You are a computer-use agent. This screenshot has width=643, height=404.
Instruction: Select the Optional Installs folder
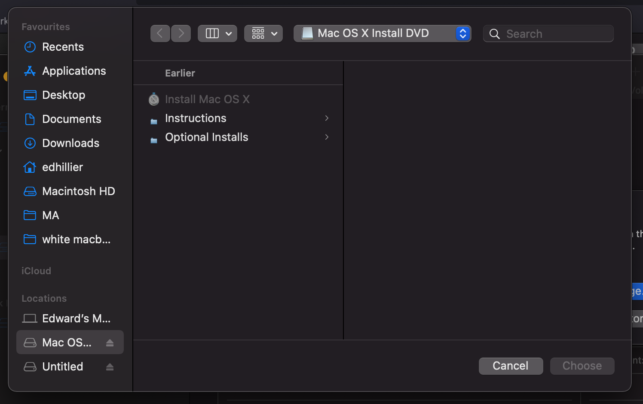point(238,137)
